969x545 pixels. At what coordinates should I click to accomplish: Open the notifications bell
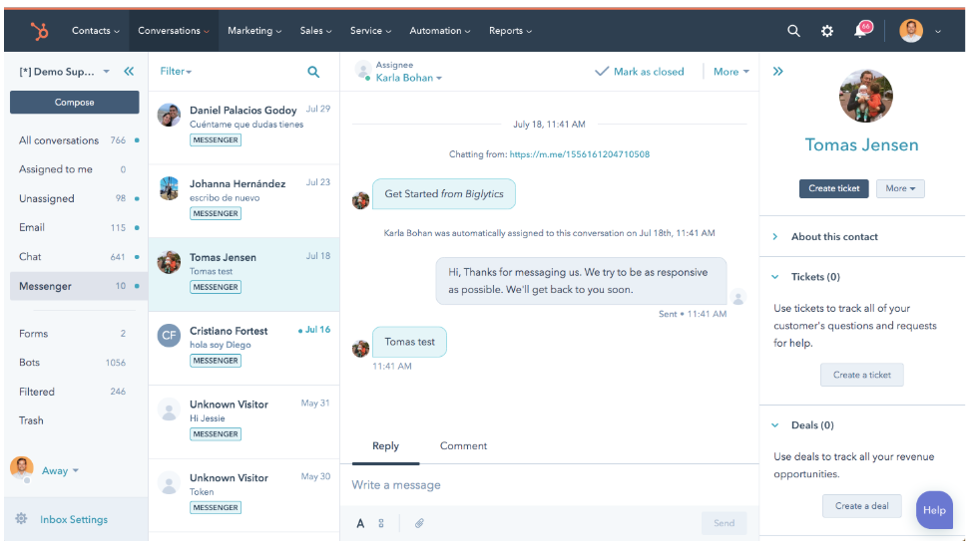coord(860,31)
